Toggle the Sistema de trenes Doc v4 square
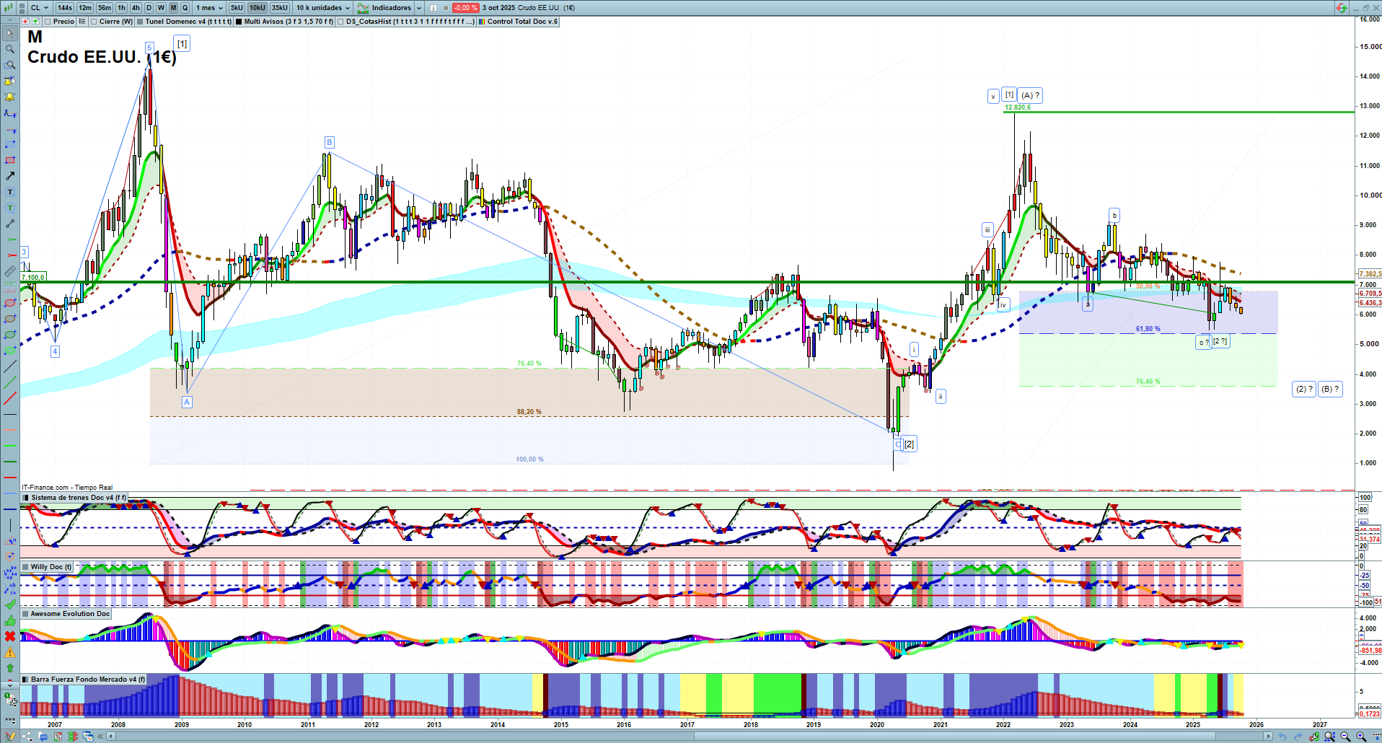1382x743 pixels. [26, 498]
